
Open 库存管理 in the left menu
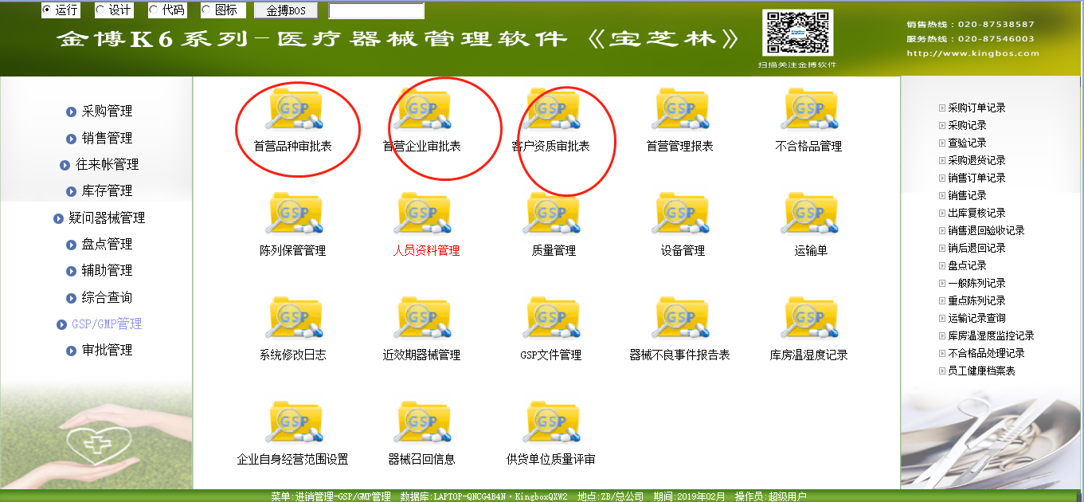click(107, 191)
